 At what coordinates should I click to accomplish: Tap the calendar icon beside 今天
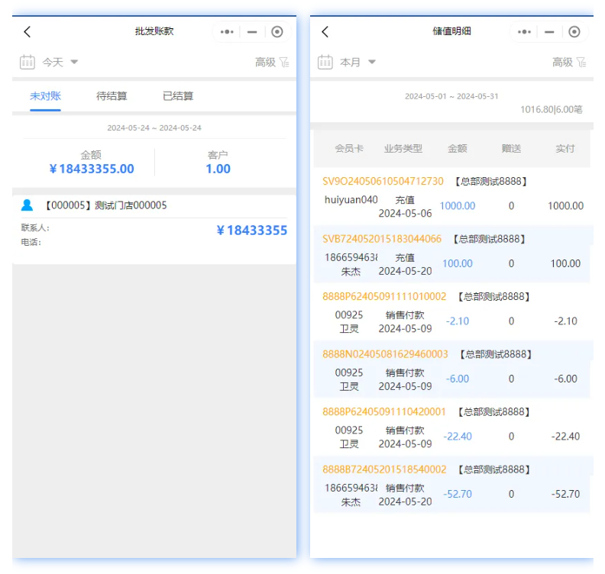click(x=27, y=62)
